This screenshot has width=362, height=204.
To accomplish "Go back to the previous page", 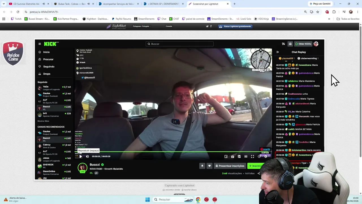I will pyautogui.click(x=4, y=12).
